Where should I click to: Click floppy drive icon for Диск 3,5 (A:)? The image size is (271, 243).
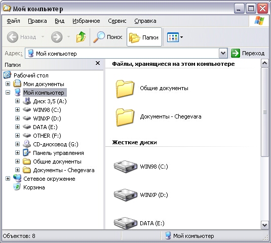(x=27, y=101)
